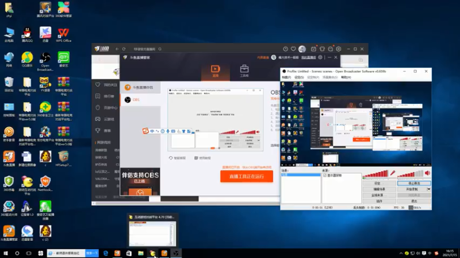Open 云游戏 cloud games in sidebar

click(105, 119)
